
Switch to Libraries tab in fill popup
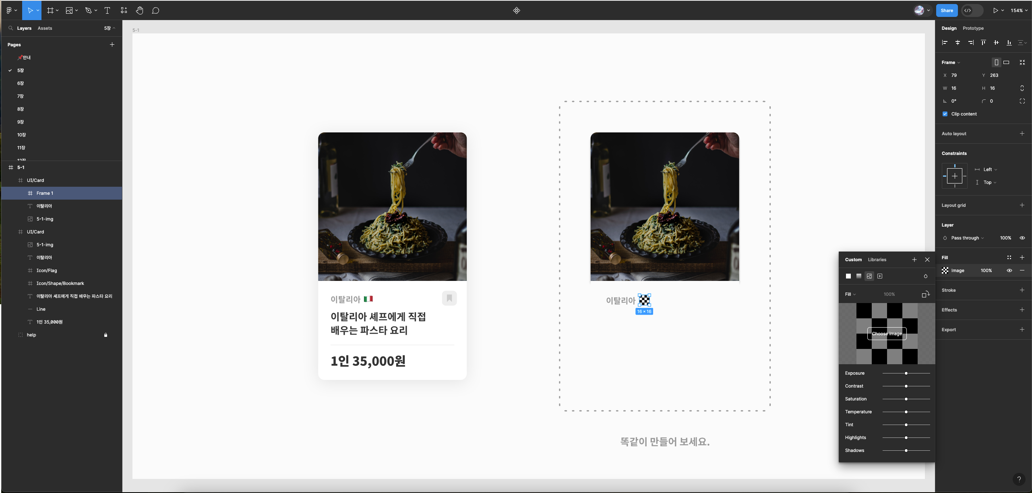pos(877,260)
